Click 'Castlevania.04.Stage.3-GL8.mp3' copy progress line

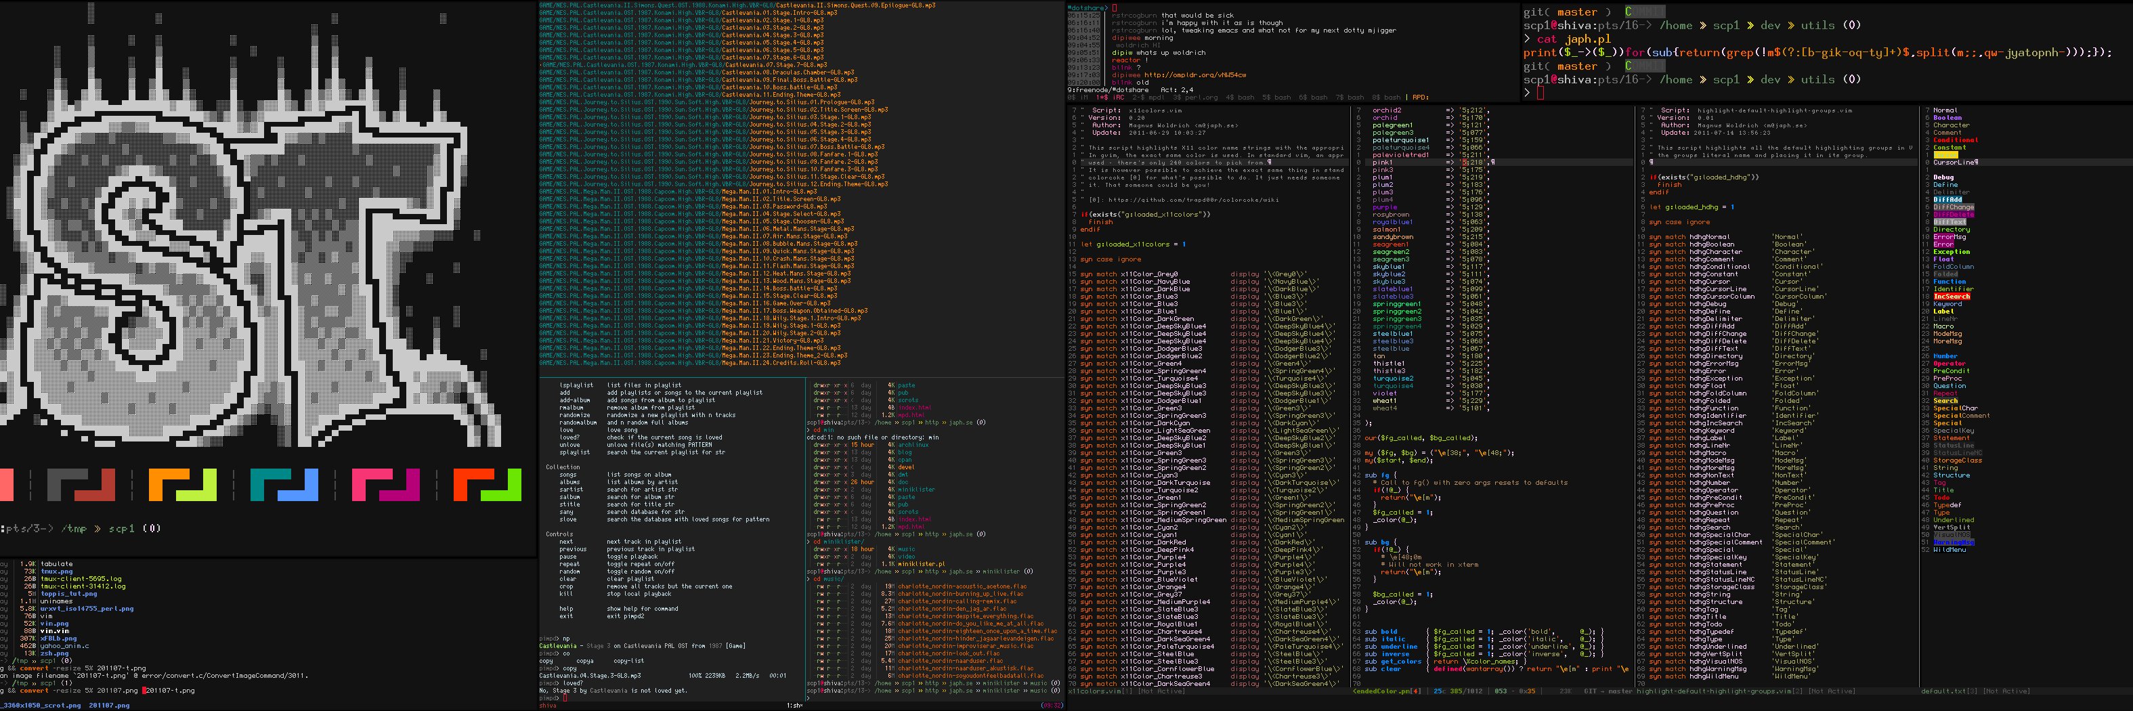click(x=662, y=675)
